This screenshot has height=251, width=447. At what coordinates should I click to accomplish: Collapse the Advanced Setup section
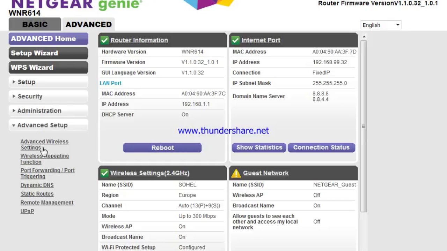click(x=49, y=125)
